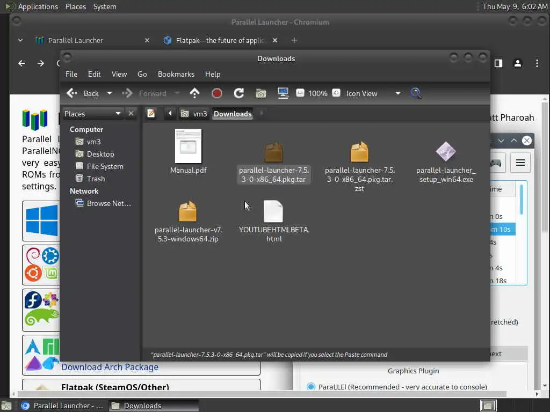Open Chromium tab search chevron

click(x=20, y=40)
